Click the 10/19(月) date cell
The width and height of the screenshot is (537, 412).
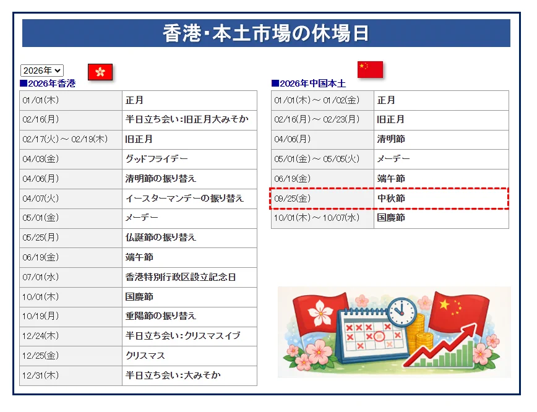71,317
